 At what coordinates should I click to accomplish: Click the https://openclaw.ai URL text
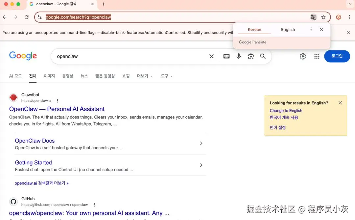[x=36, y=100]
